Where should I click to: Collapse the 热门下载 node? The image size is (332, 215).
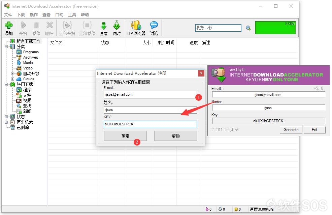click(6, 84)
